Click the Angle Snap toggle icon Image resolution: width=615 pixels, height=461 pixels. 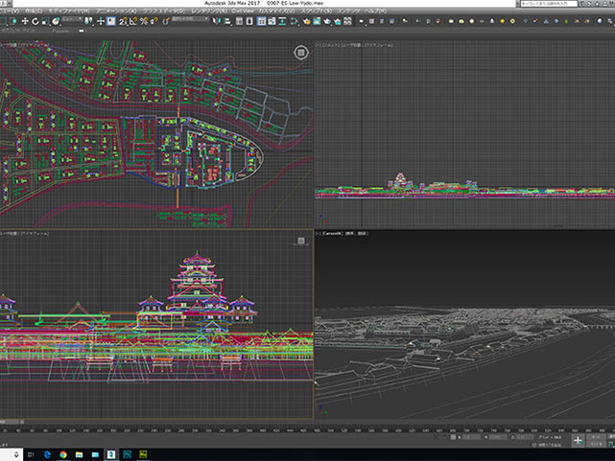[134, 21]
